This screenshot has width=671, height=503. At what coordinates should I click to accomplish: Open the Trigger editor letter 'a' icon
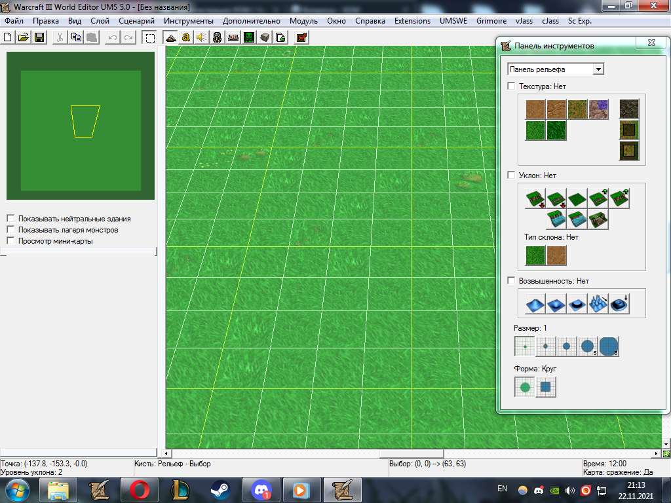click(x=185, y=37)
